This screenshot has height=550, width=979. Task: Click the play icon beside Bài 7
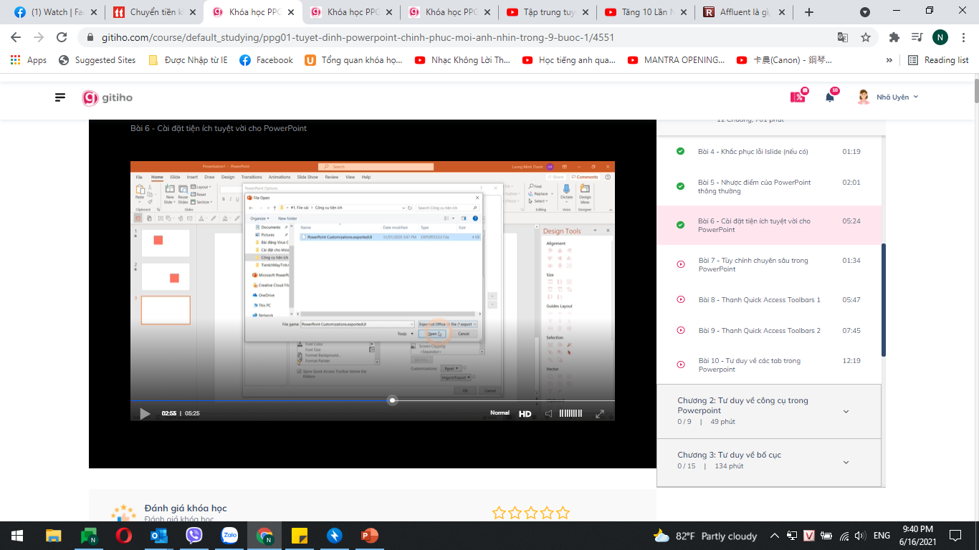pos(681,264)
